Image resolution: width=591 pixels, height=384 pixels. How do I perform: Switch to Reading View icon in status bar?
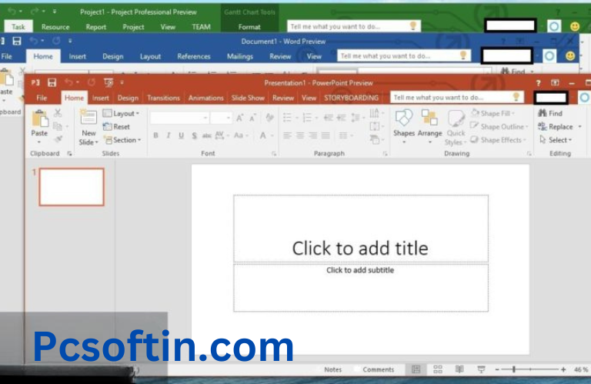(459, 369)
